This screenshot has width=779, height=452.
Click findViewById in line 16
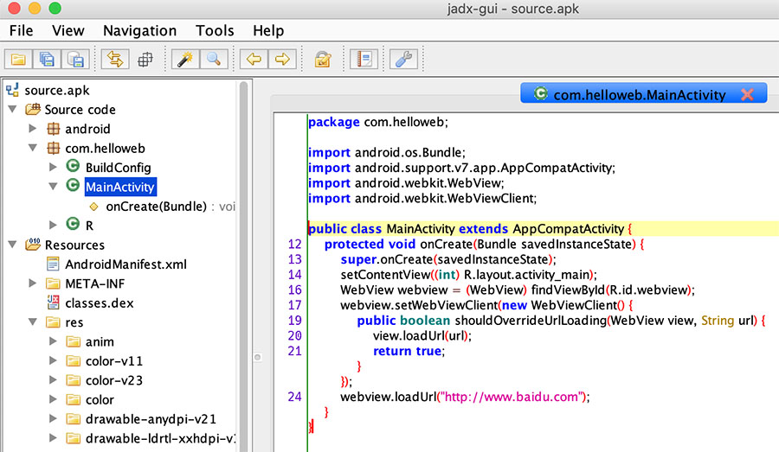(569, 290)
